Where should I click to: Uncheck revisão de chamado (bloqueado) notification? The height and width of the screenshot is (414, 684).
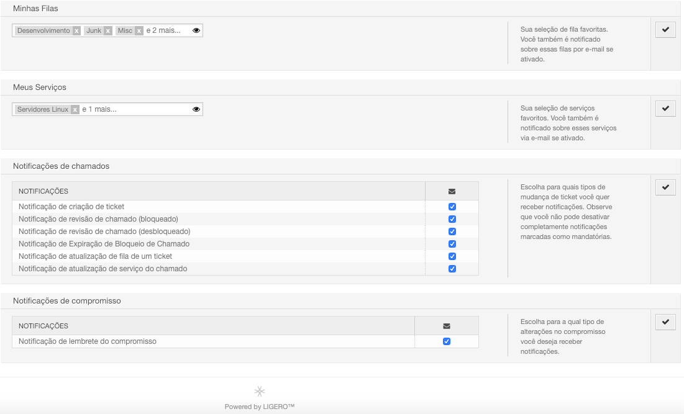pyautogui.click(x=452, y=219)
